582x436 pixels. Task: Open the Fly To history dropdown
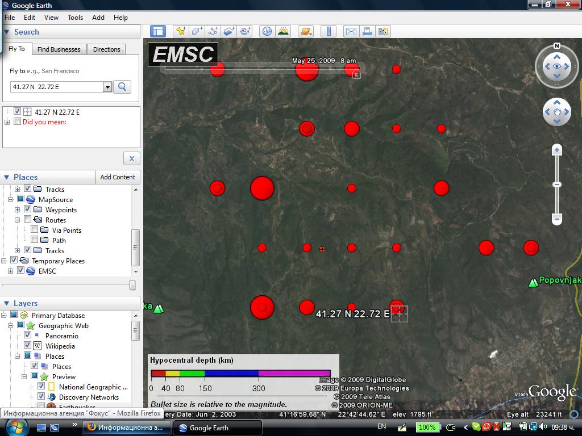click(107, 87)
